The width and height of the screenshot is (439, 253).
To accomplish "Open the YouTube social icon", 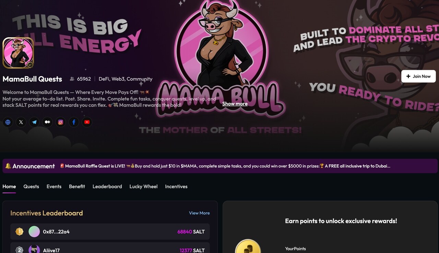I will point(87,122).
